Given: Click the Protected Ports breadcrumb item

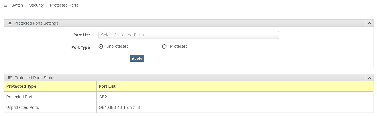Looking at the screenshot, I should coord(64,5).
